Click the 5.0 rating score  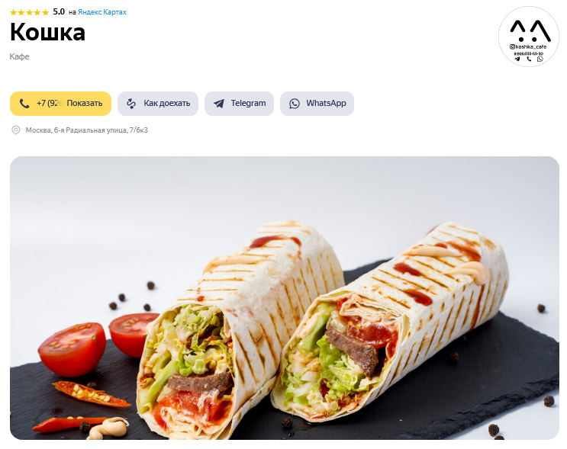59,12
